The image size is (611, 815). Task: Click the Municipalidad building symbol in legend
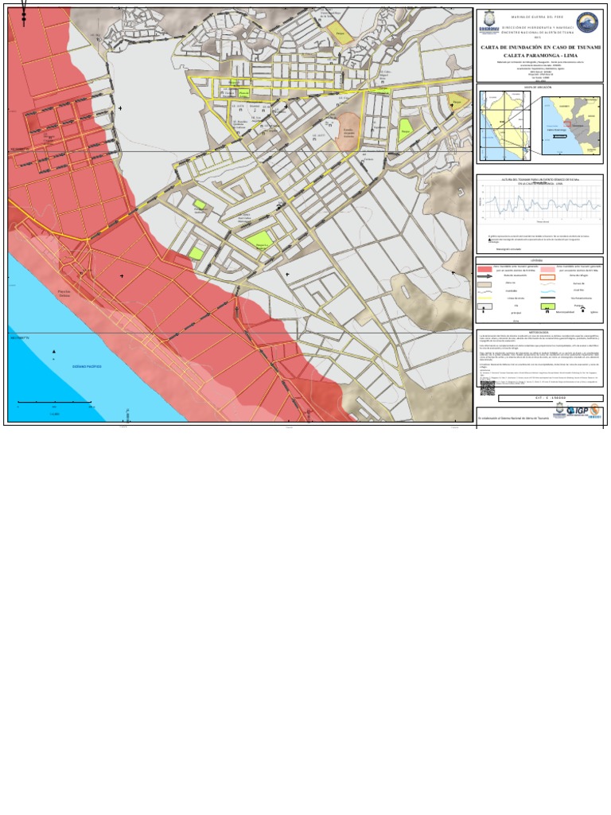[547, 311]
